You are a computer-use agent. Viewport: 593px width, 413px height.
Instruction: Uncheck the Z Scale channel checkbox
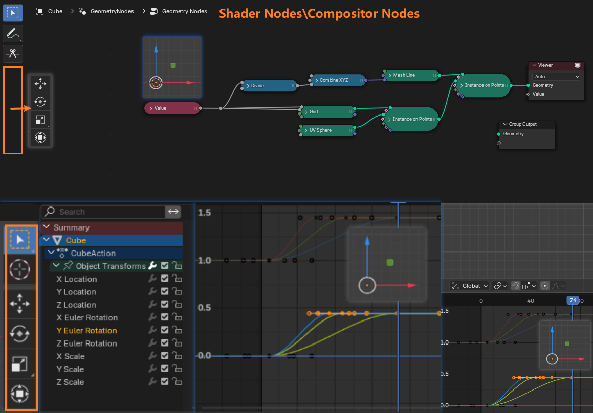165,382
